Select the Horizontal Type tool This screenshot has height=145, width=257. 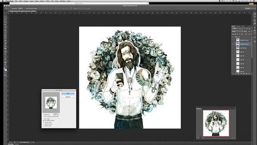tap(5, 54)
